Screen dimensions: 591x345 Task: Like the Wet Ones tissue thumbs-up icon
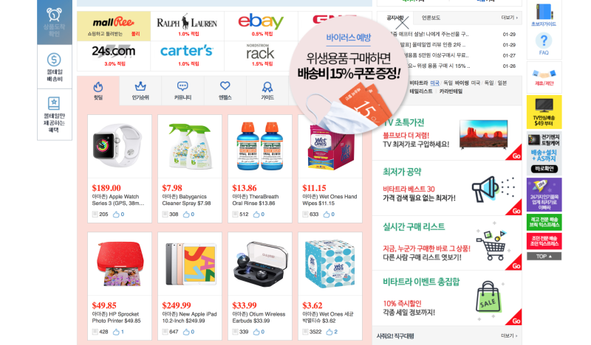329,332
